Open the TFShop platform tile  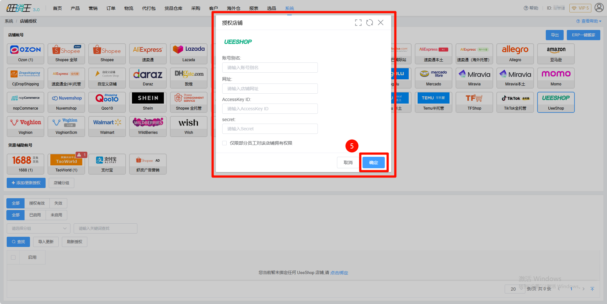click(x=474, y=102)
